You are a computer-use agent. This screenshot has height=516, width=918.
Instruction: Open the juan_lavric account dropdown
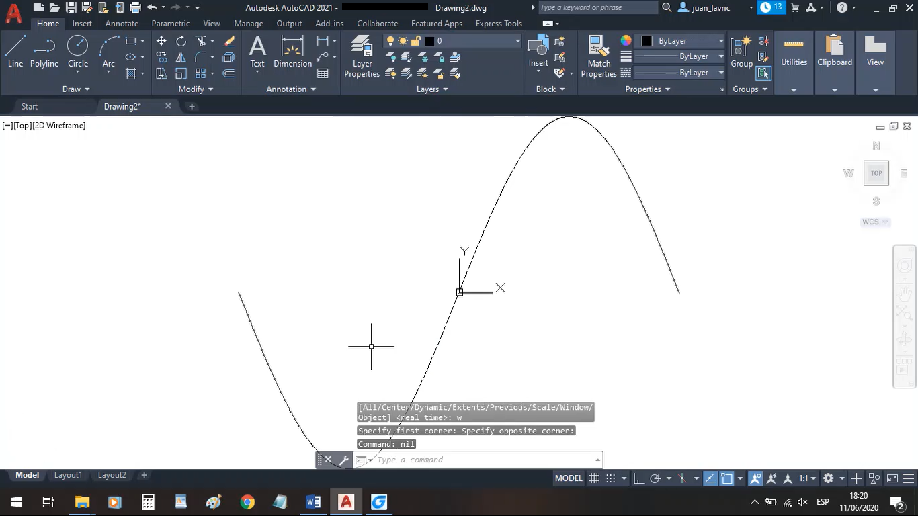714,7
